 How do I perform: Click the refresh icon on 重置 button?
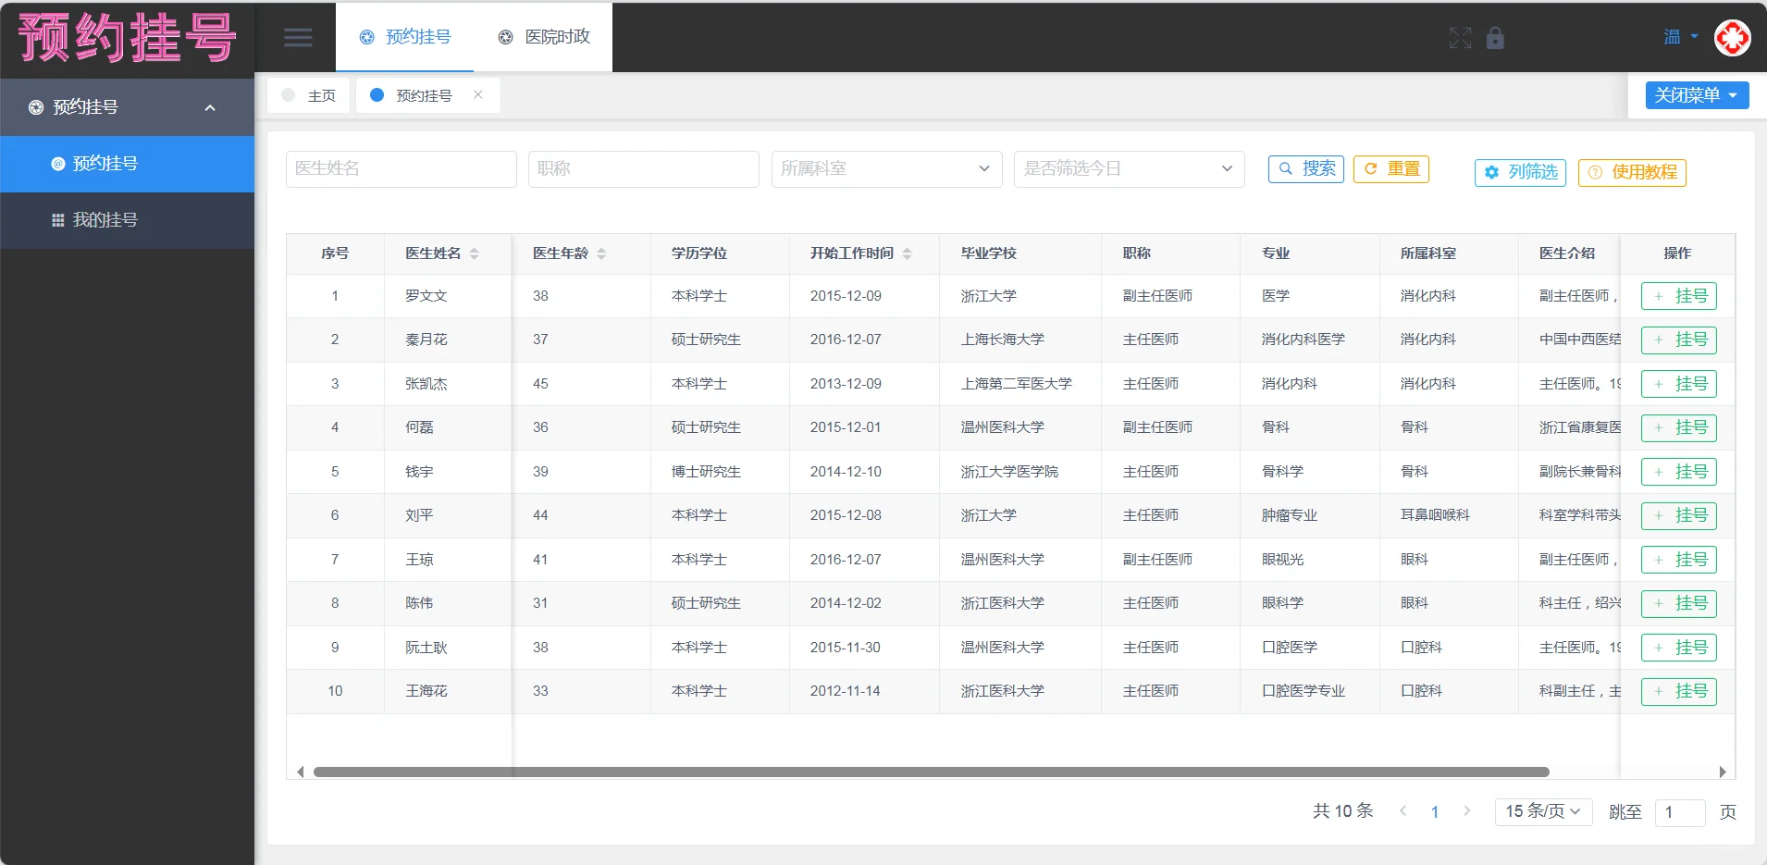[1370, 168]
